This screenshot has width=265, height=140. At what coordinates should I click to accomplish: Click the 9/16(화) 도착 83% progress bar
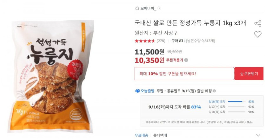click(x=237, y=102)
